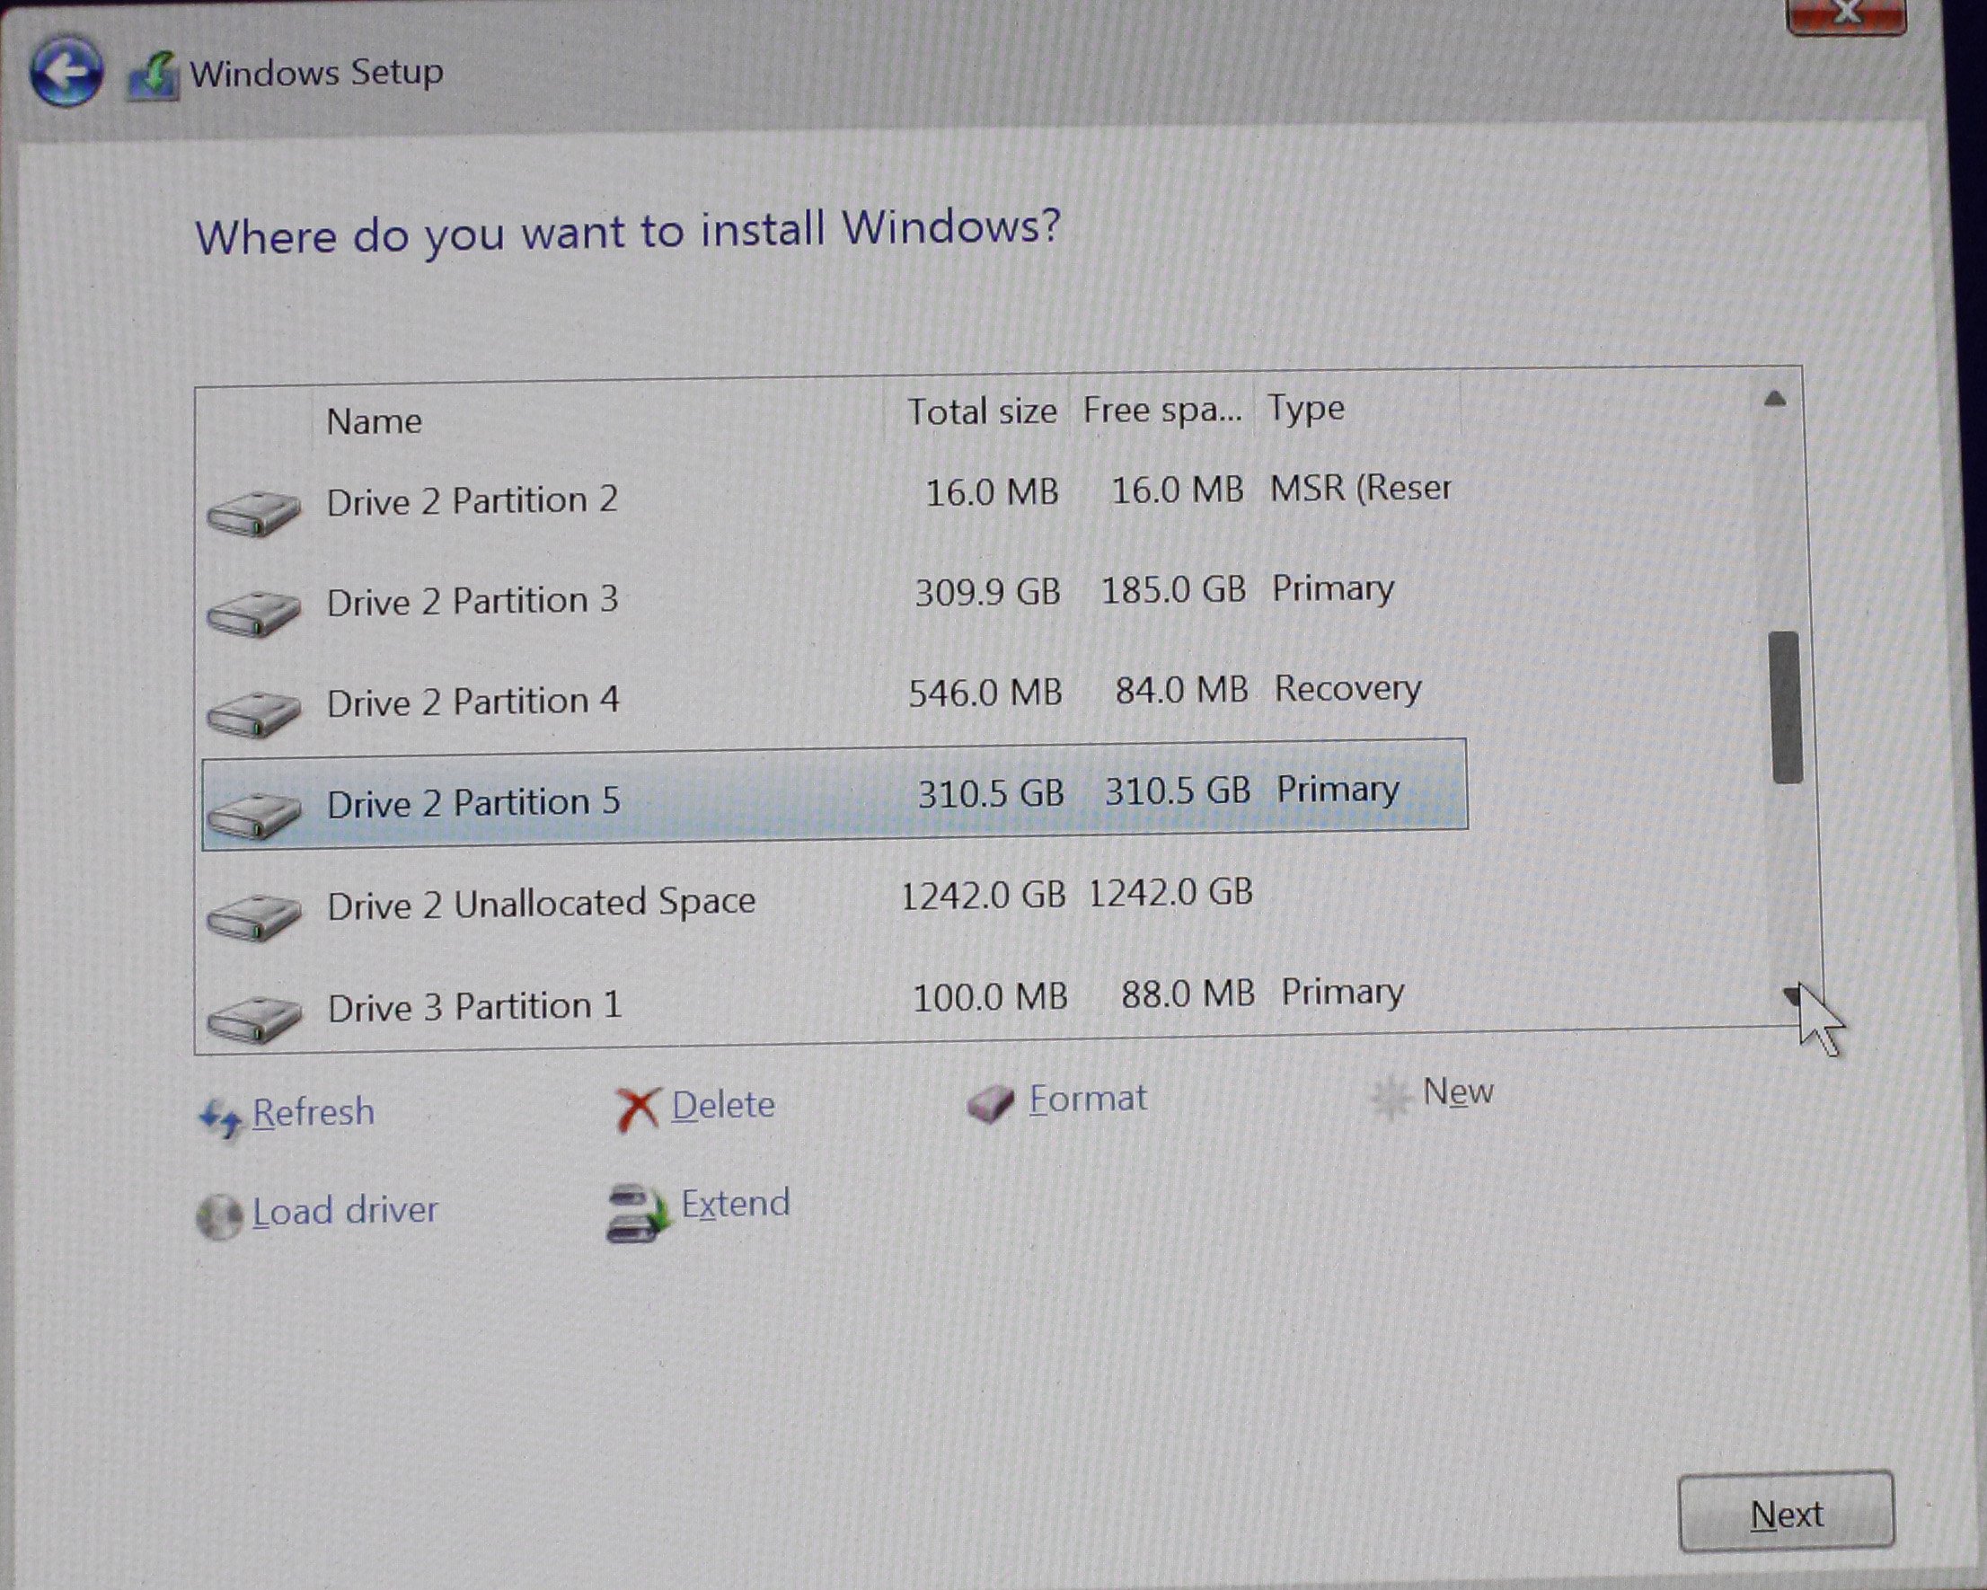
Task: Click the 100.0 MB total size cell
Action: [990, 997]
